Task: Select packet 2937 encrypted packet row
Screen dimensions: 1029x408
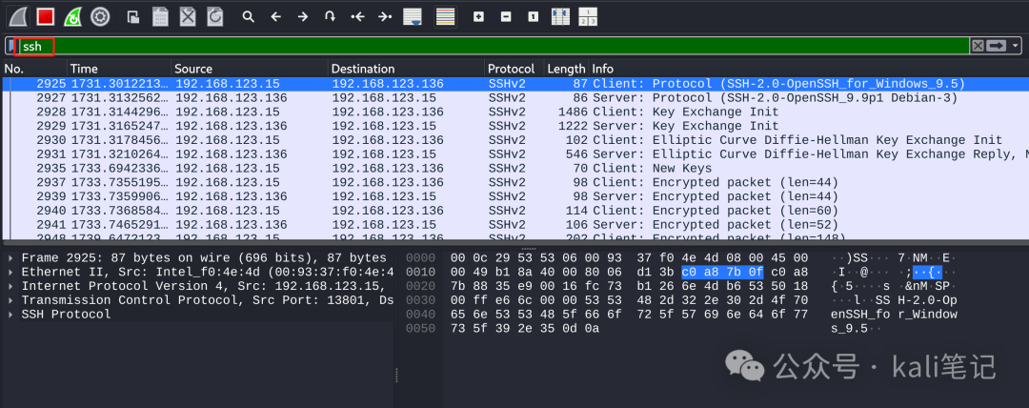Action: pyautogui.click(x=514, y=182)
